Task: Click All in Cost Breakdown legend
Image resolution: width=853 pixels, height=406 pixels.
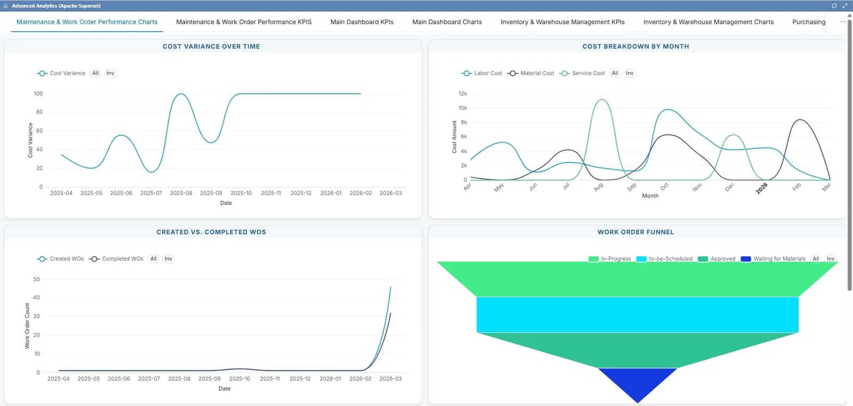Action: (615, 73)
